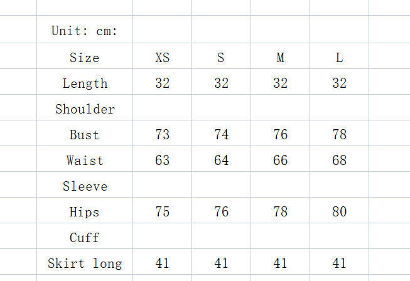The width and height of the screenshot is (410, 281).
Task: Select the 'Skirt long' label cell
Action: click(x=85, y=263)
